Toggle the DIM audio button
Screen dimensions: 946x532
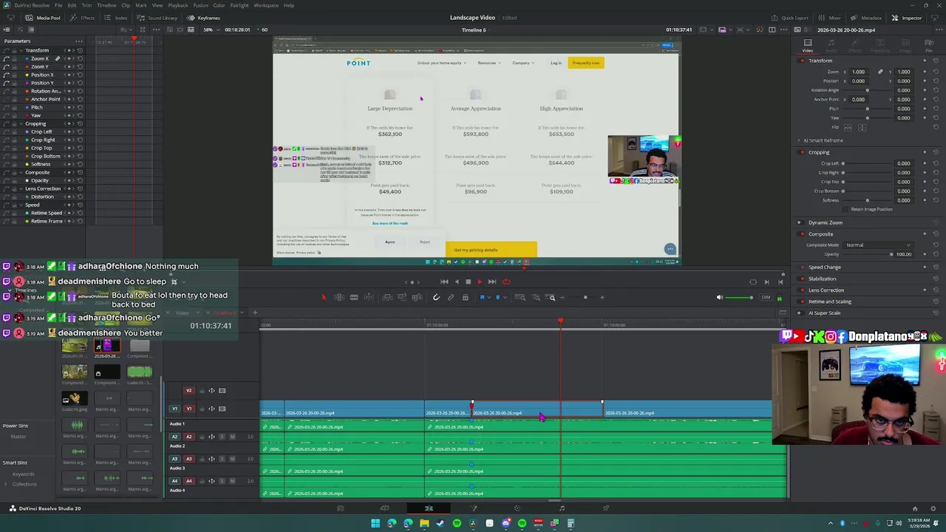766,297
